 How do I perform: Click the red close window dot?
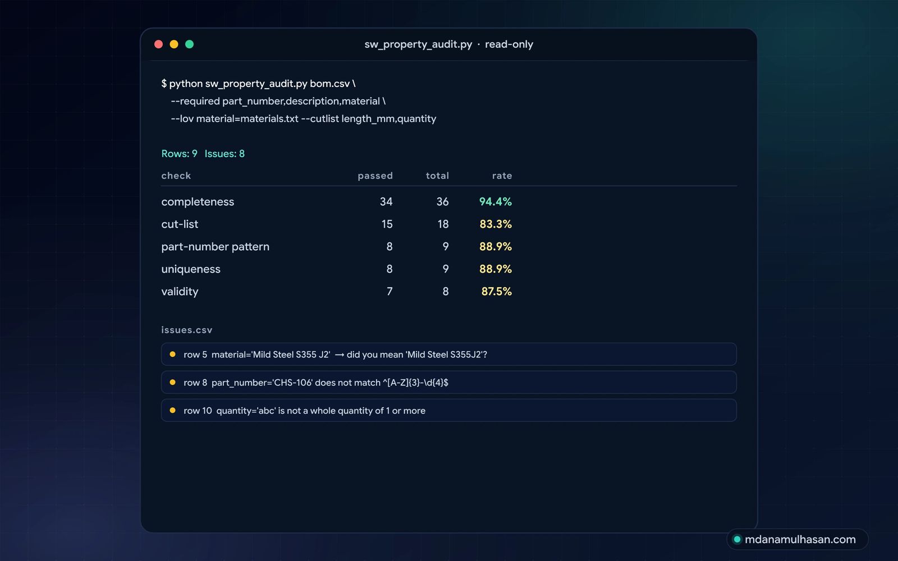coord(158,44)
